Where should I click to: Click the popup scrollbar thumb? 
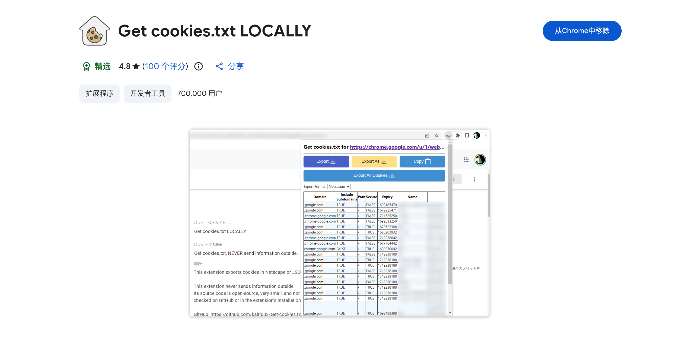[x=450, y=214]
